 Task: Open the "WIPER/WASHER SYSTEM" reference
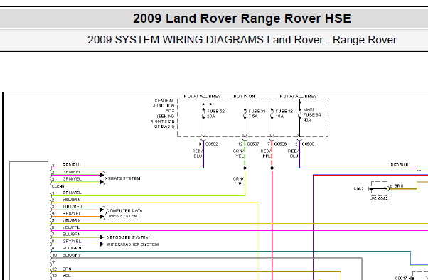[132, 244]
